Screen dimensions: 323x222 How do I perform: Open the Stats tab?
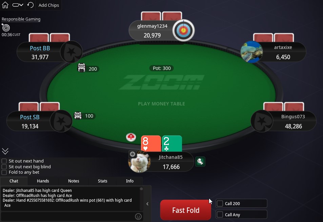102,181
